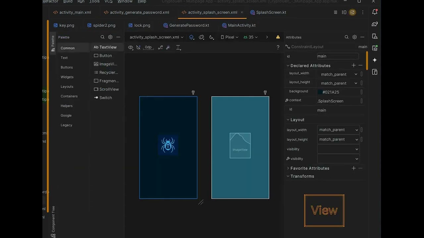This screenshot has width=424, height=238.
Task: Select the spider image in design preview
Action: (168, 145)
